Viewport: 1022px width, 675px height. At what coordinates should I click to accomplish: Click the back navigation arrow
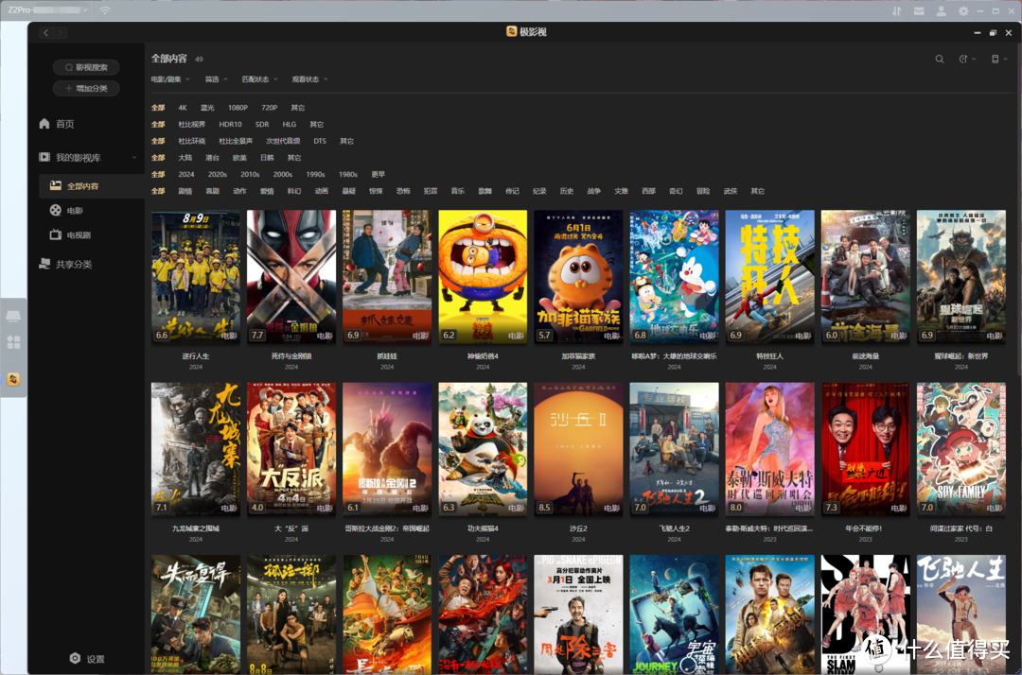(45, 32)
